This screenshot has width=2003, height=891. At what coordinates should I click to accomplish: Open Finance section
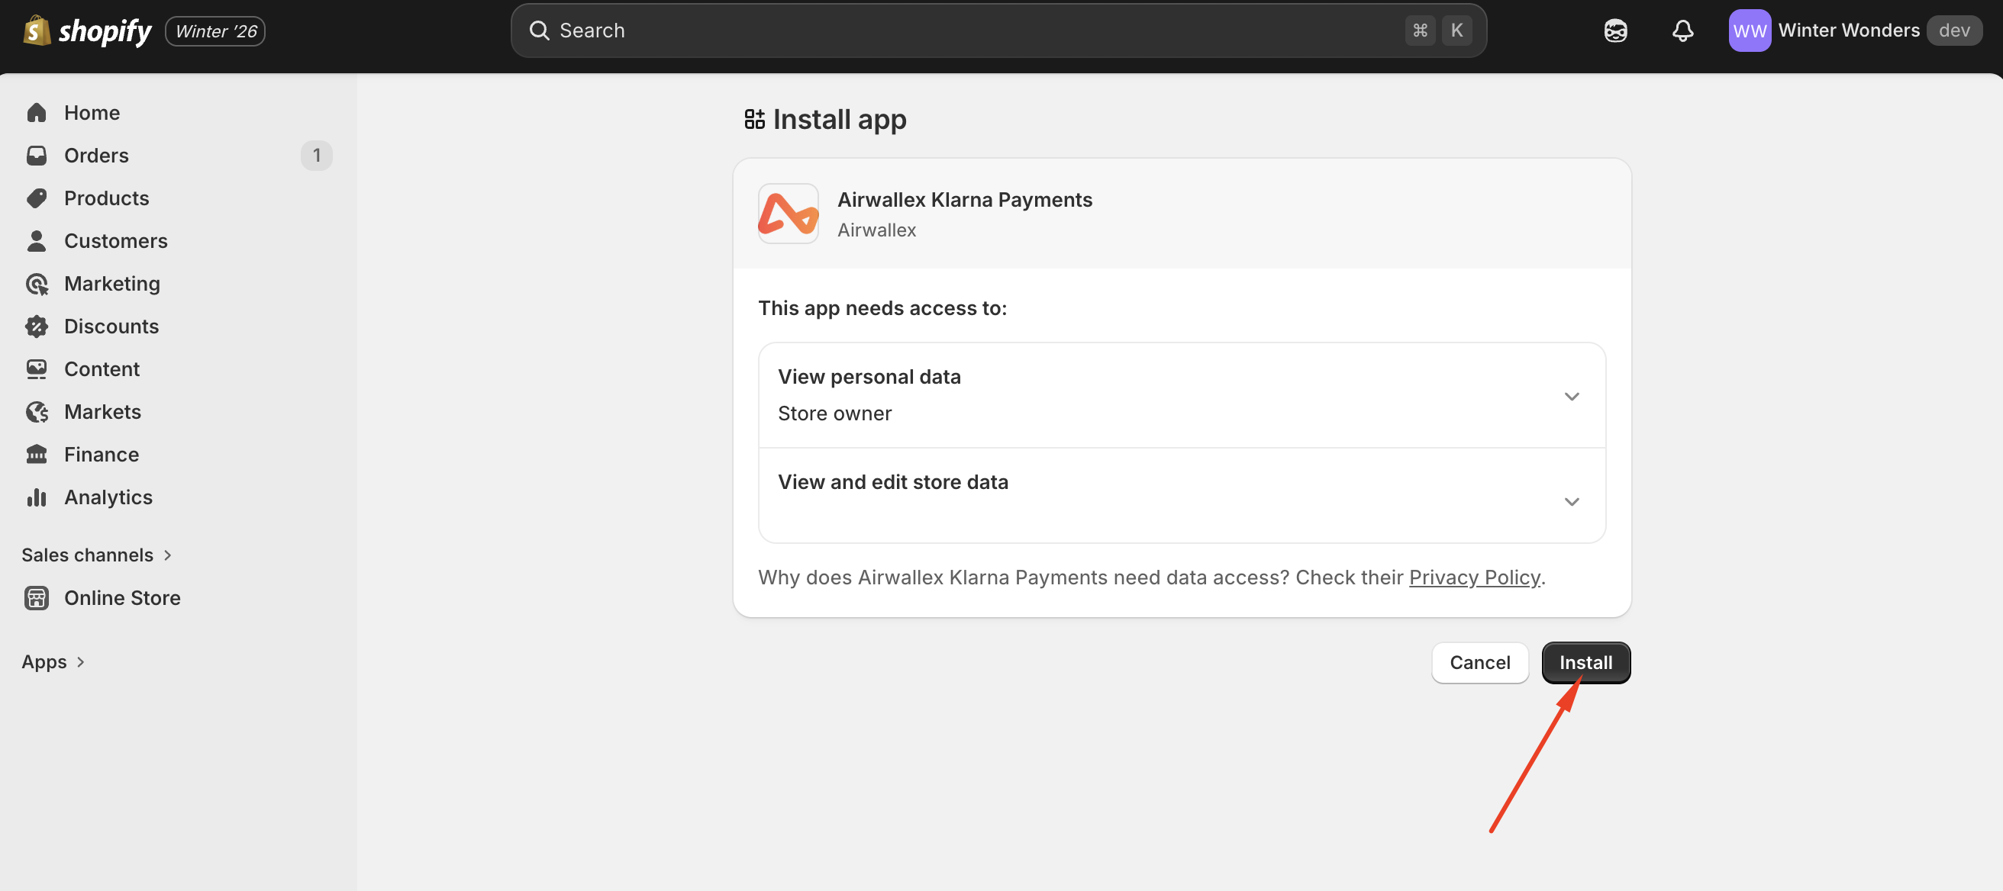(101, 455)
